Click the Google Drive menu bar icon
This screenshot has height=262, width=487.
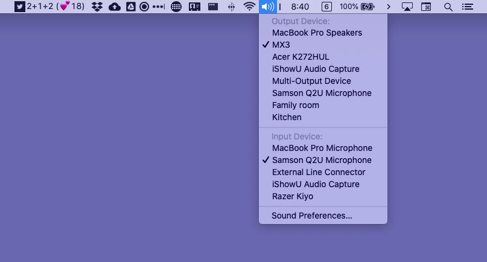tap(130, 7)
